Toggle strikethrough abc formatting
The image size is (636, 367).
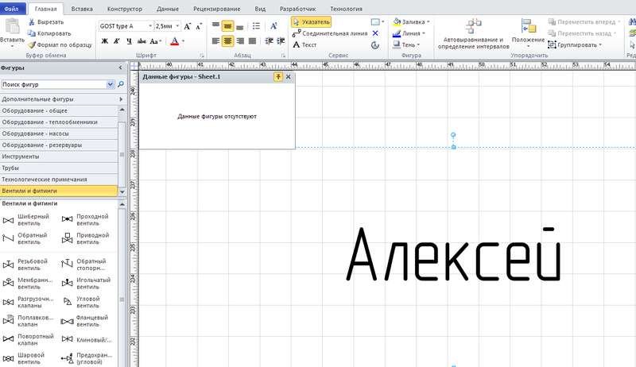(x=142, y=41)
